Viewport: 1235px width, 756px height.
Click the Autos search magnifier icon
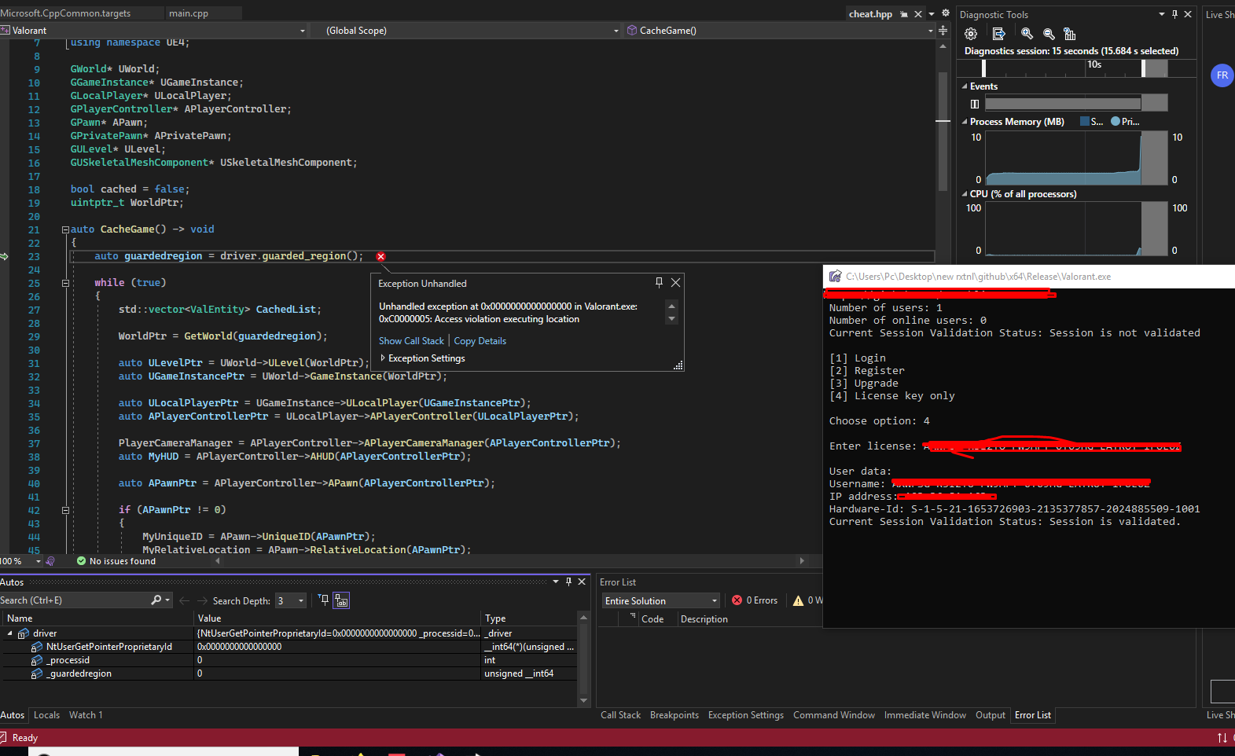point(156,600)
